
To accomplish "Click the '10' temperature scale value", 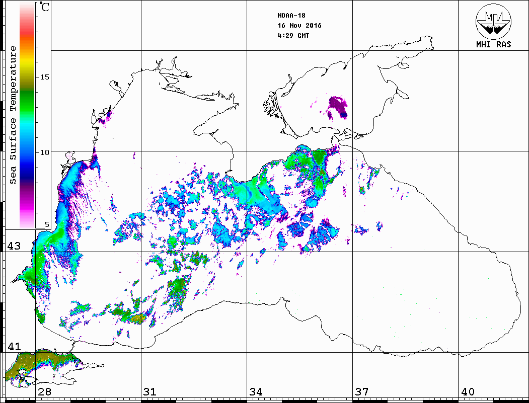I will [44, 152].
